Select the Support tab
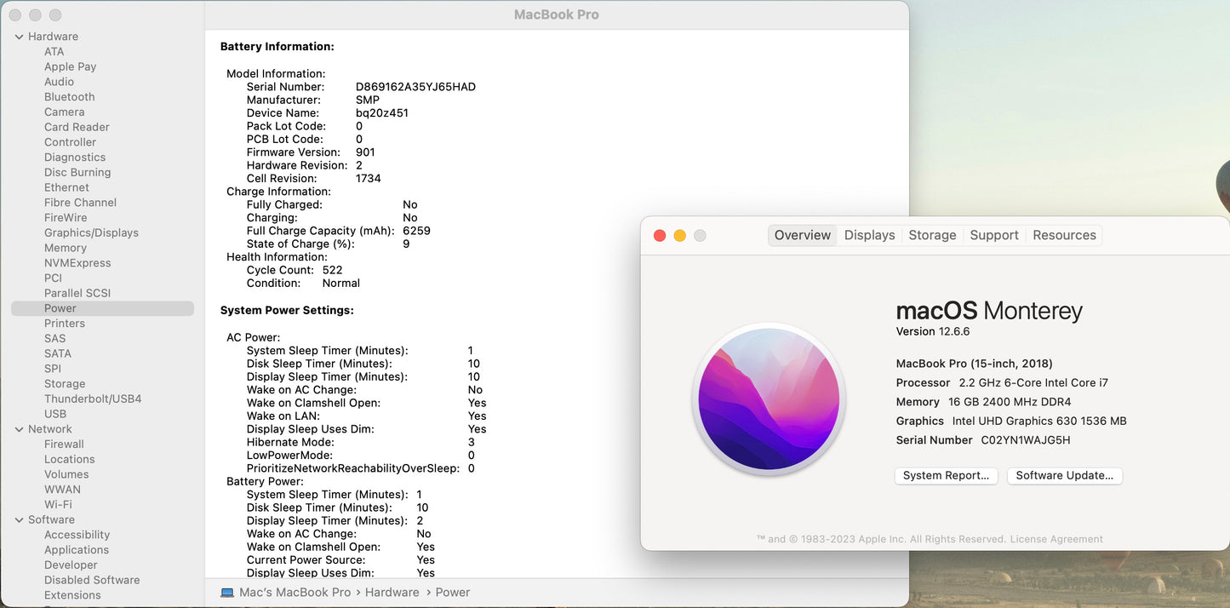This screenshot has width=1230, height=608. tap(993, 236)
